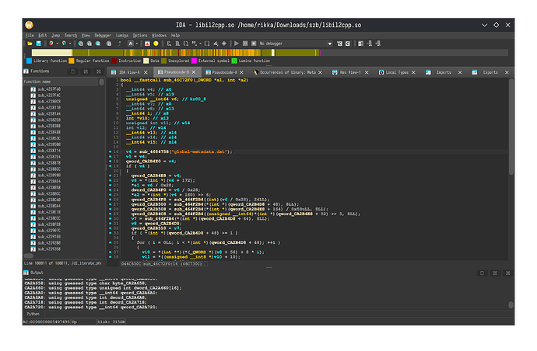
Task: Click the text search 'A' icon
Action: tap(131, 43)
